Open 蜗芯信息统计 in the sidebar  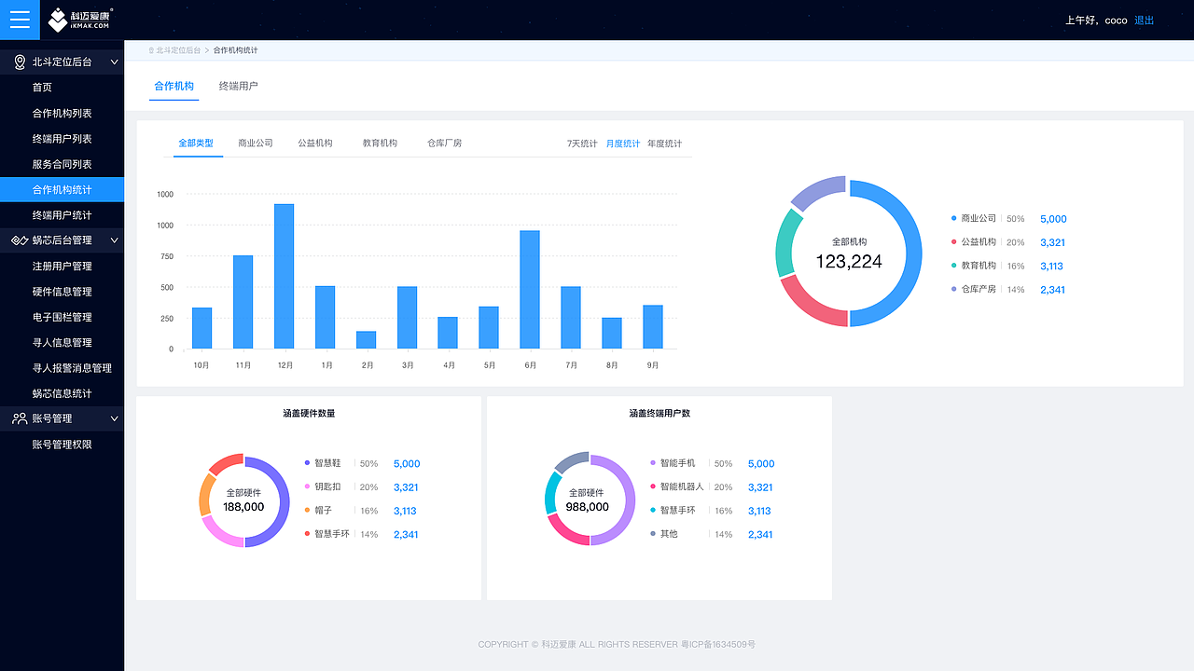tap(62, 393)
